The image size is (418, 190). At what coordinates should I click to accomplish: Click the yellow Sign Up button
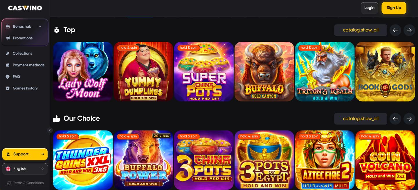pos(394,8)
